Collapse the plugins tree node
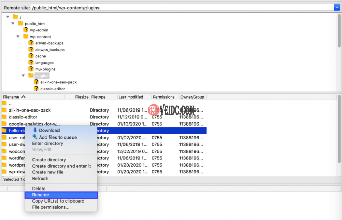This screenshot has height=220, width=342. tap(23, 76)
